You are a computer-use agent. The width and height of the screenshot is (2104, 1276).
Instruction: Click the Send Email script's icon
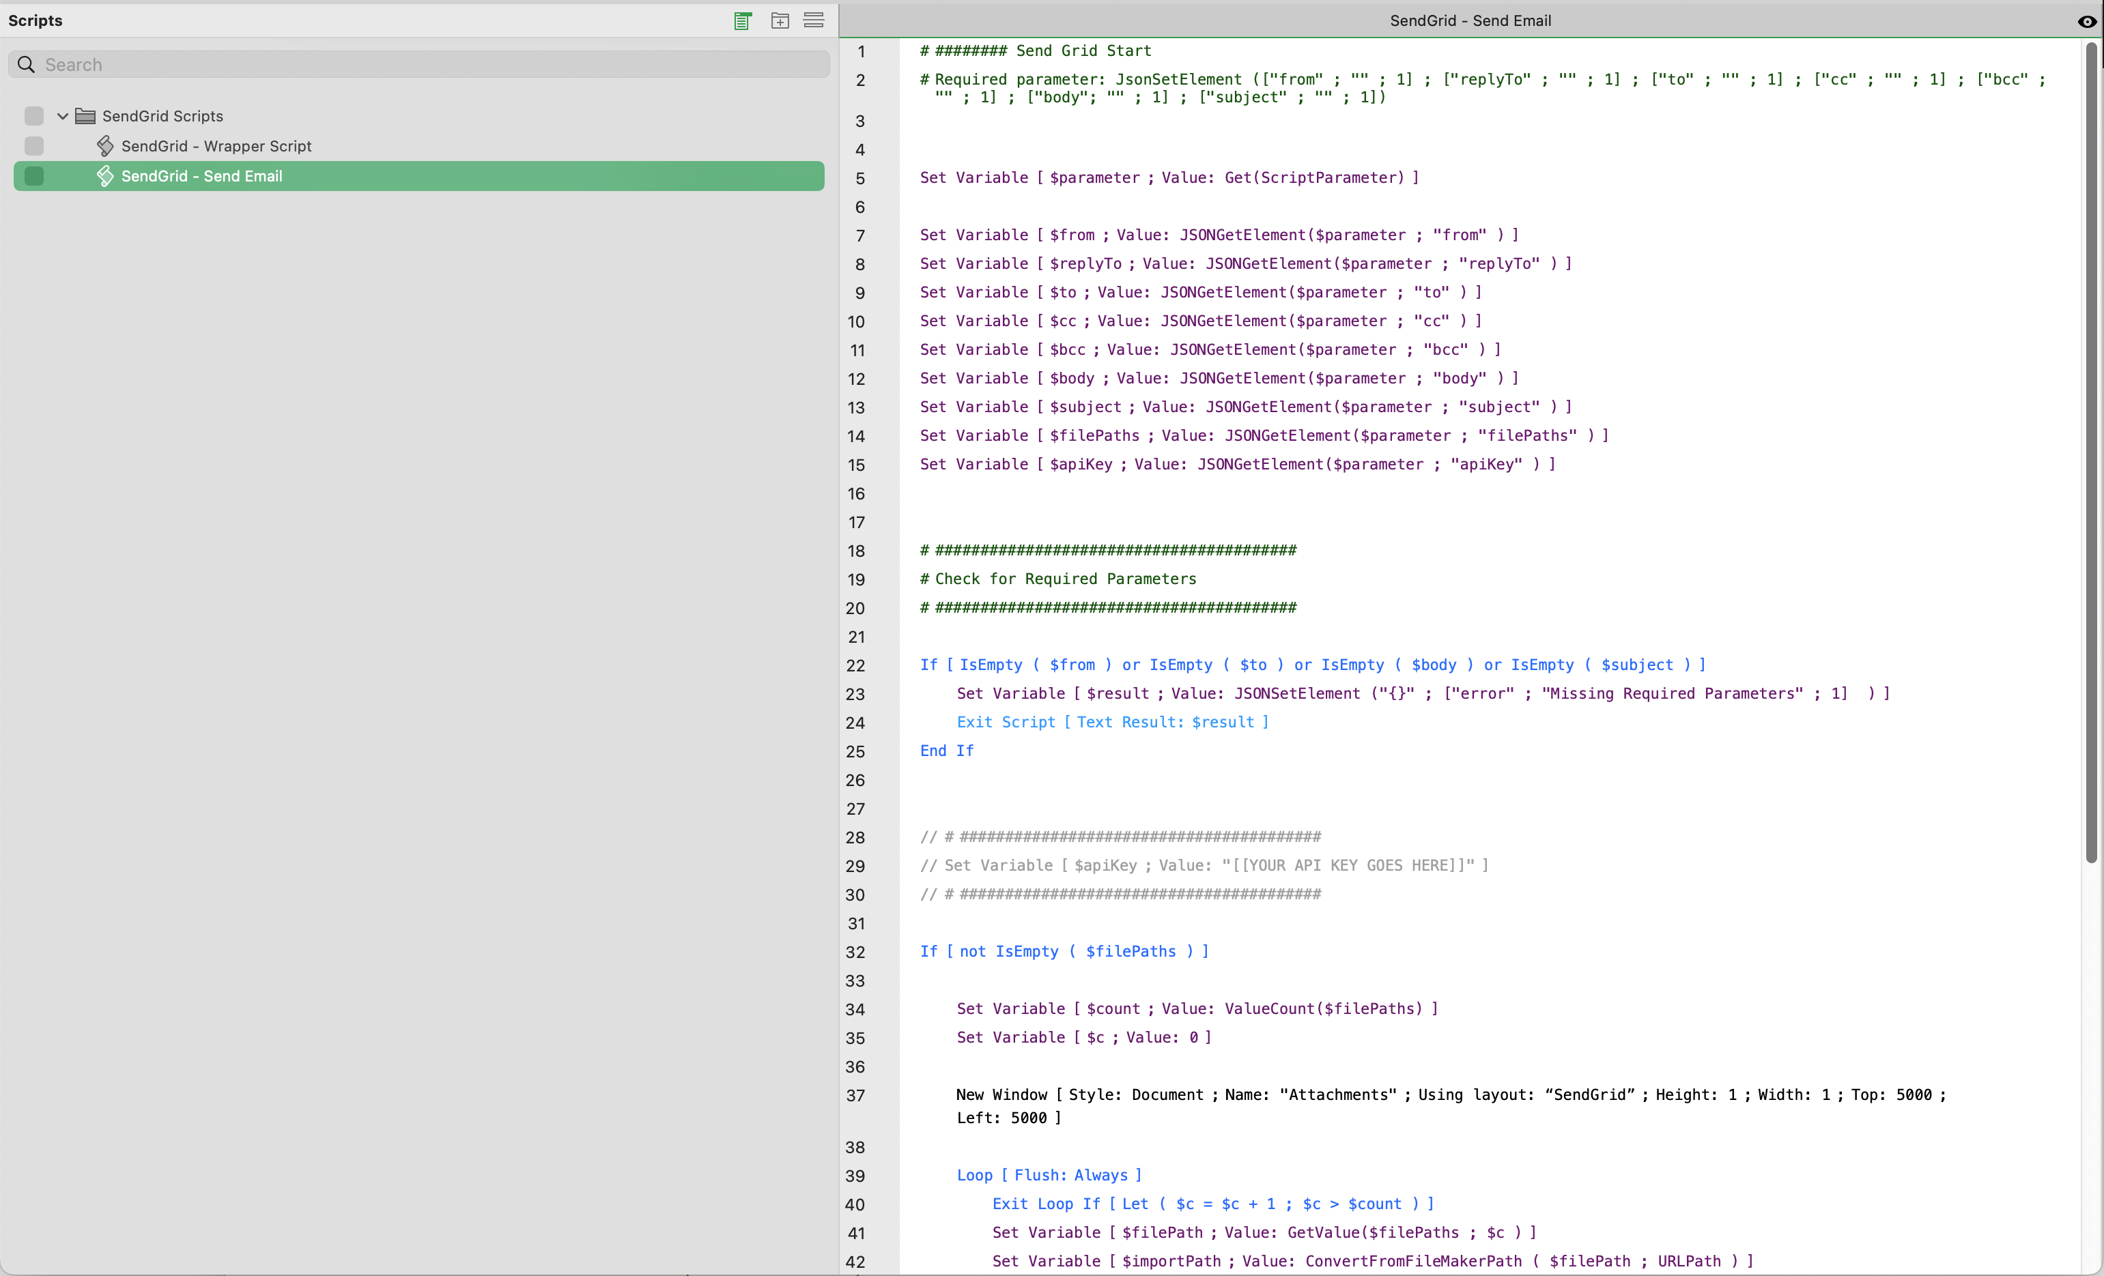click(x=105, y=176)
